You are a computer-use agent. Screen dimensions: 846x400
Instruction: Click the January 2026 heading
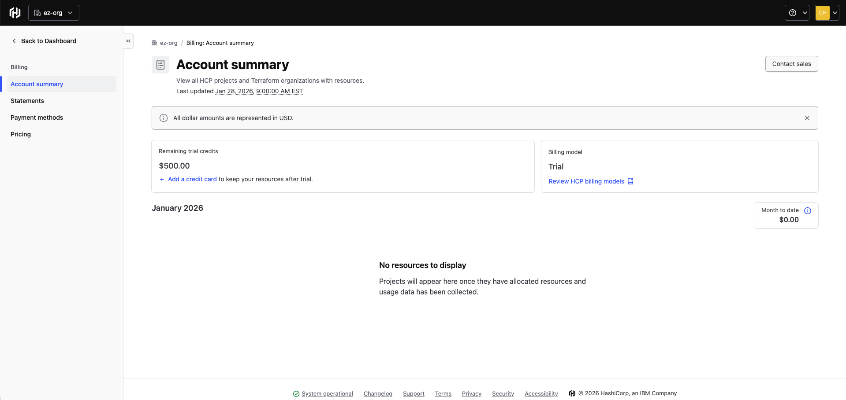coord(177,208)
